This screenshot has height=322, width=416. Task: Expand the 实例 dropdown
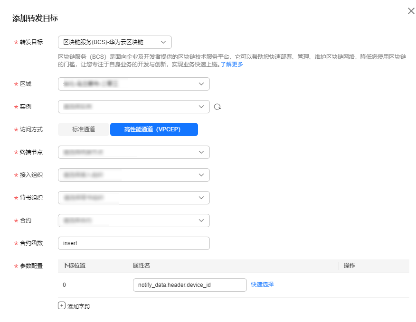pos(134,107)
